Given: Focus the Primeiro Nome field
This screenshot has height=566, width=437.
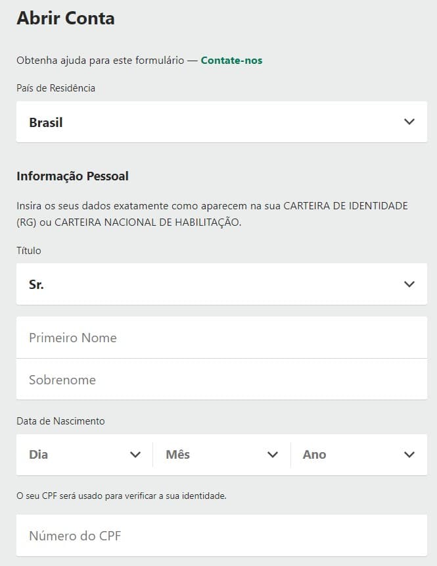Looking at the screenshot, I should pos(221,338).
